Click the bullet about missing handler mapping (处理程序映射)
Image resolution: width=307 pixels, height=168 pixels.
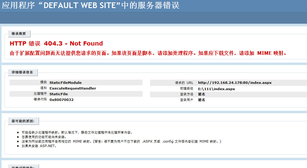(x=77, y=132)
